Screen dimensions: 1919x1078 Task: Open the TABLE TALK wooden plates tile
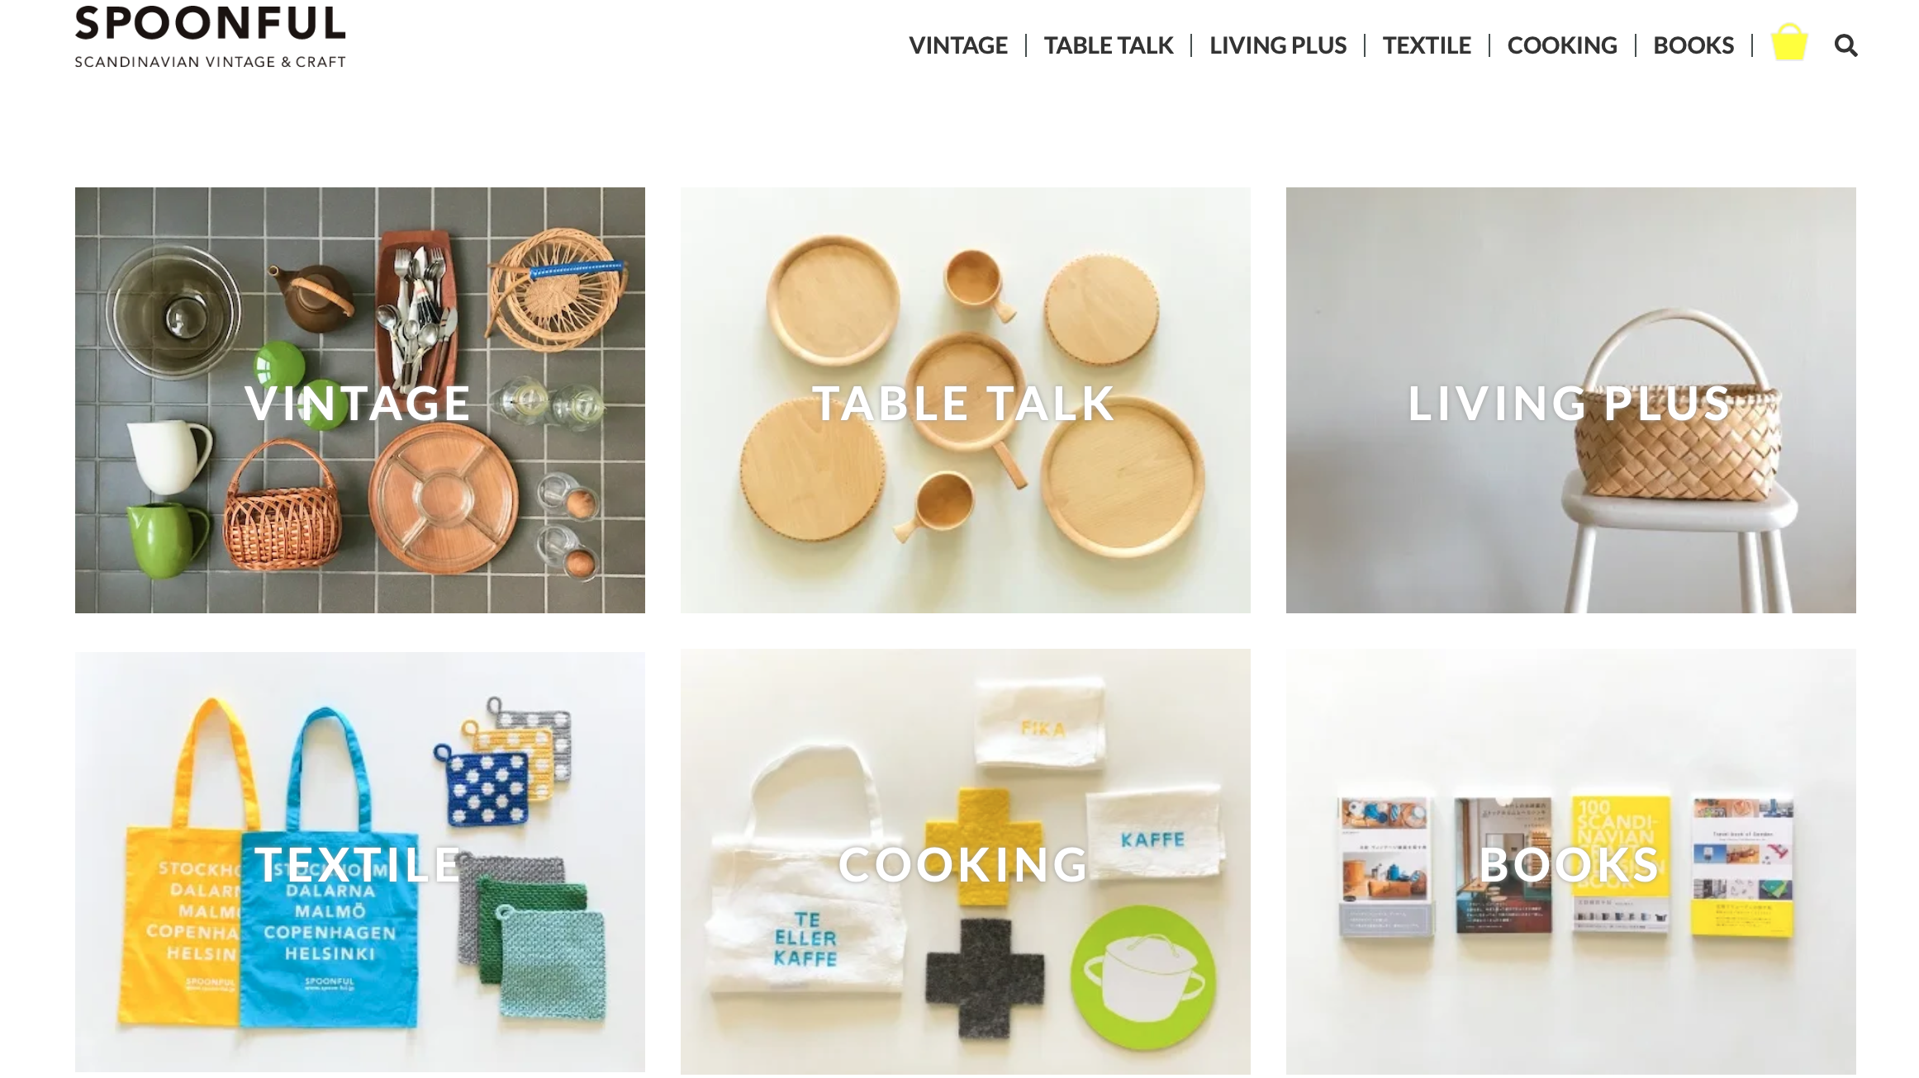coord(966,400)
